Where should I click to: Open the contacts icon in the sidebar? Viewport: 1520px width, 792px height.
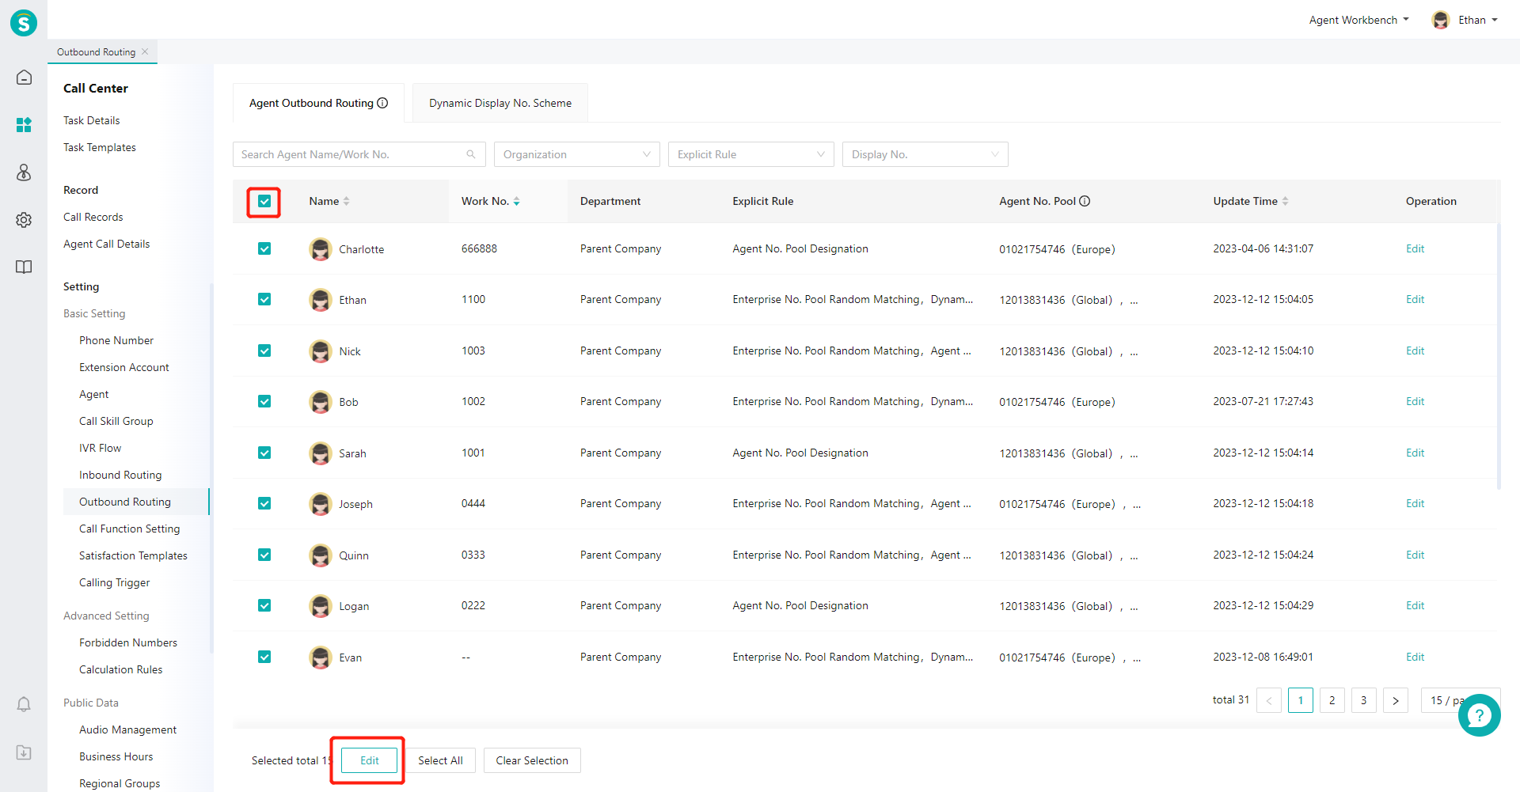pyautogui.click(x=24, y=172)
